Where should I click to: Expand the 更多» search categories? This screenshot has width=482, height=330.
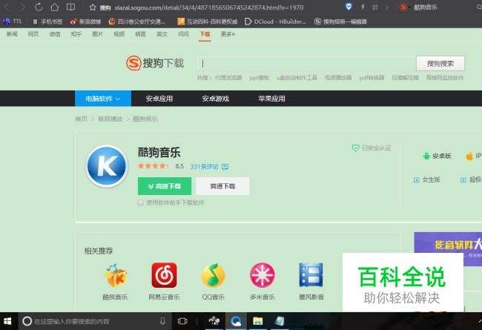coord(228,34)
